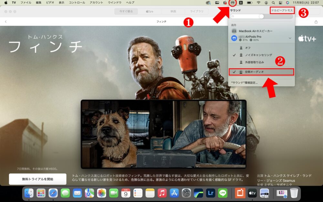Image resolution: width=323 pixels, height=202 pixels.
Task: Open Calendar in the Dock
Action: click(x=126, y=193)
